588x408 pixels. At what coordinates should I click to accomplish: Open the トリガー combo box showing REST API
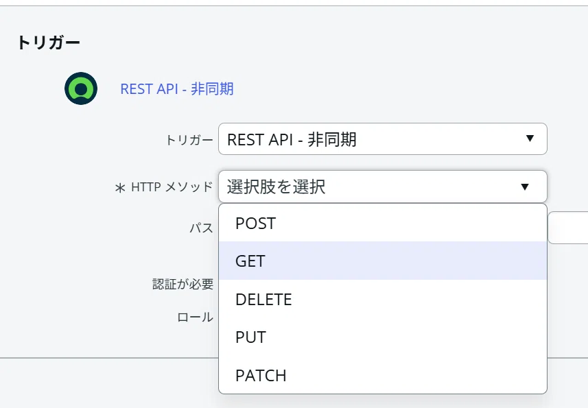point(382,139)
